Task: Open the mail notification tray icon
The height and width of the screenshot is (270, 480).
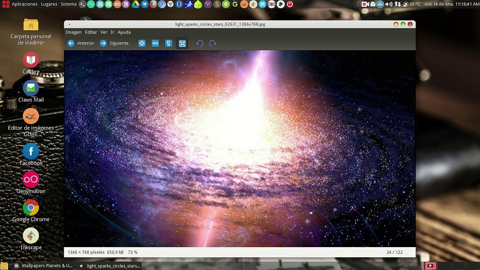Action: pos(373,4)
